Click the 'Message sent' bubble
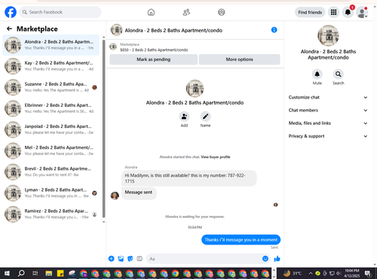 (139, 193)
